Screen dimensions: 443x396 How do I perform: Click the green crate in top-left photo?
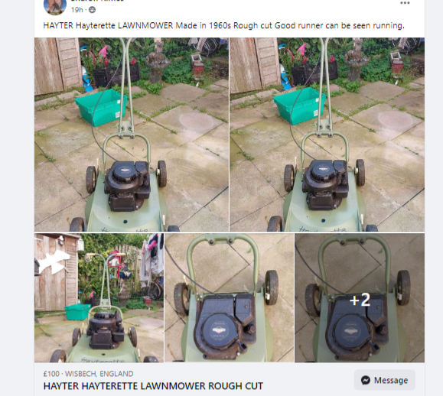(101, 107)
